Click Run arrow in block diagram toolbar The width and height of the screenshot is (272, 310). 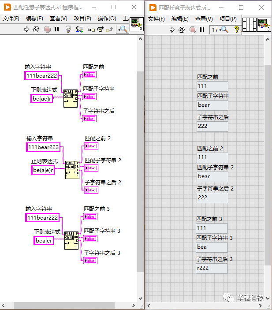point(26,29)
